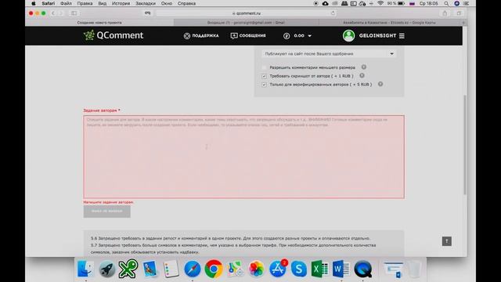Open Microsoft Excel in the Dock
501x282 pixels.
[x=320, y=269]
